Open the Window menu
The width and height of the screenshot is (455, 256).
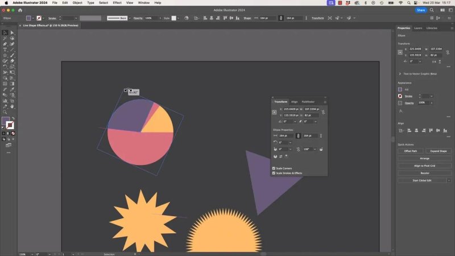144,3
